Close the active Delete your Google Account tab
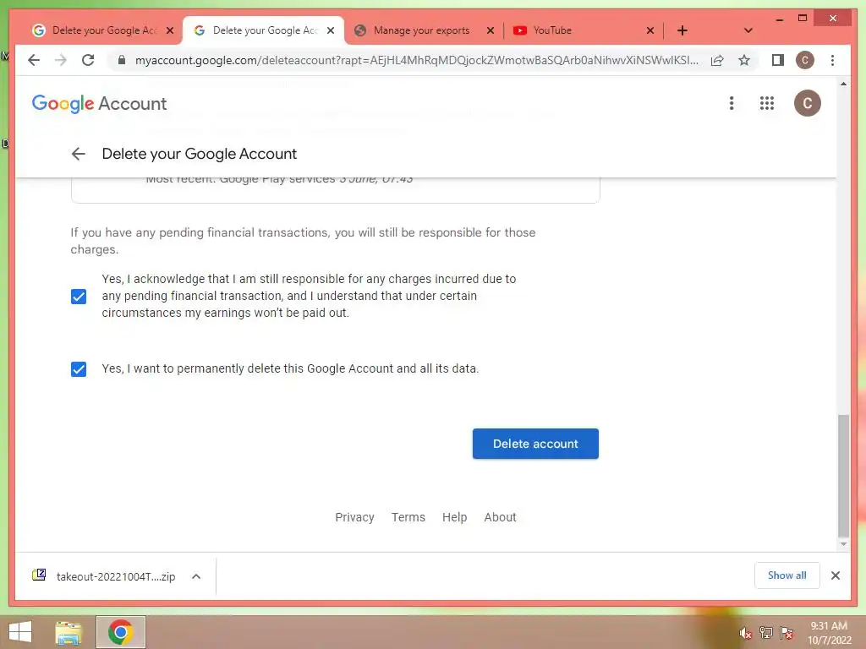 pyautogui.click(x=331, y=30)
